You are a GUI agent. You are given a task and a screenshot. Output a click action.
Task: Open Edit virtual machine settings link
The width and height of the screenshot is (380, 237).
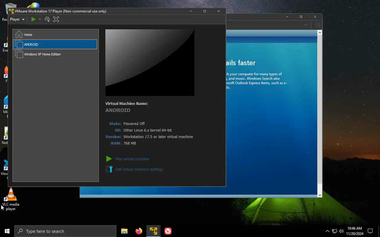pos(139,169)
